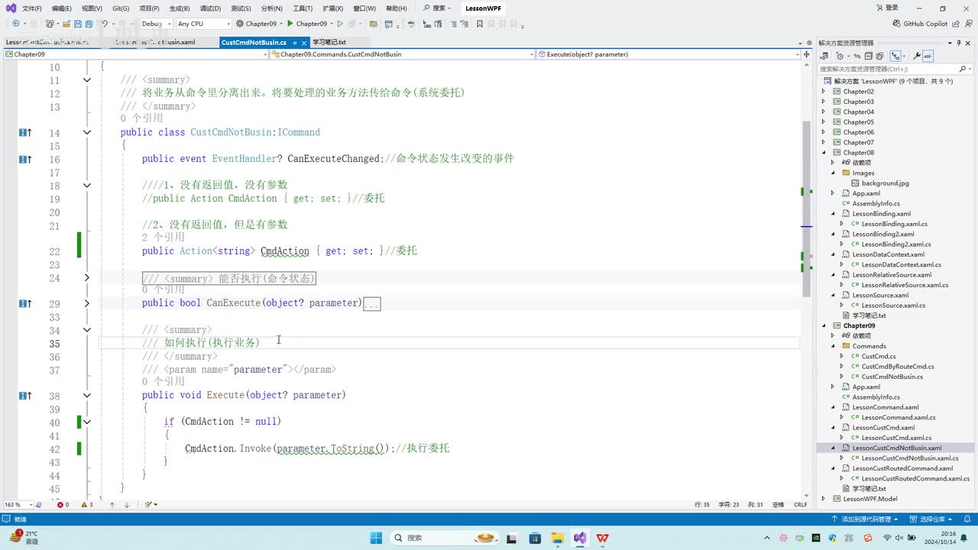
Task: Expand the collapsed summary region at line 24
Action: 86,278
